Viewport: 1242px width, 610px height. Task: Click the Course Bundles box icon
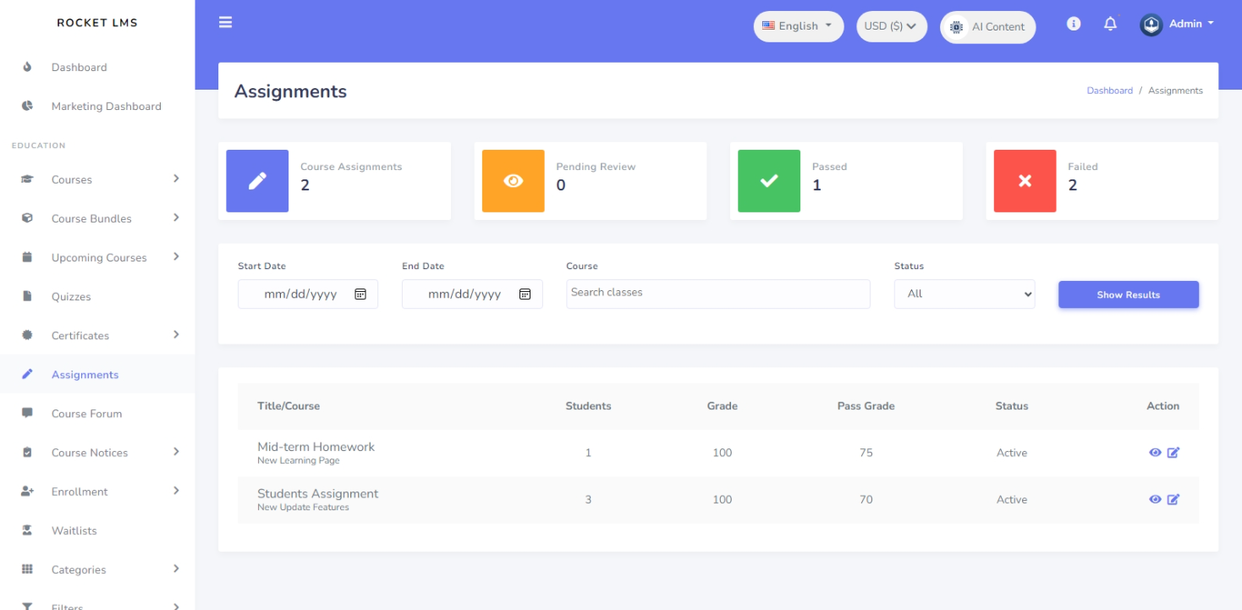[27, 218]
